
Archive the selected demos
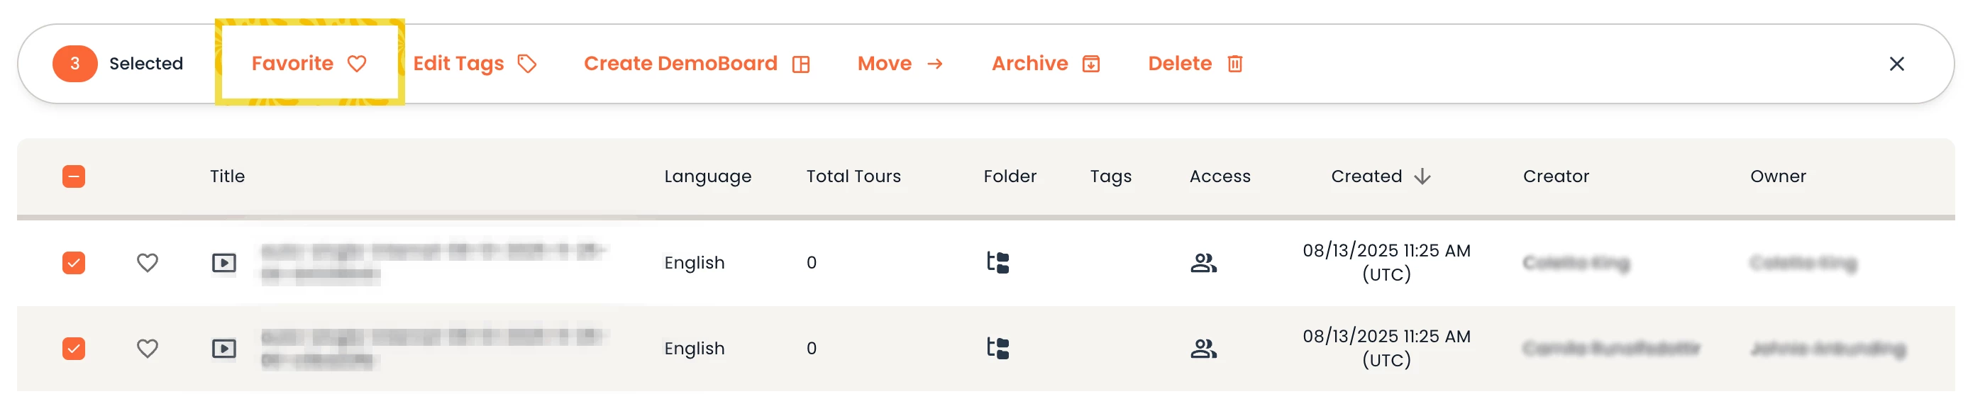(1045, 63)
